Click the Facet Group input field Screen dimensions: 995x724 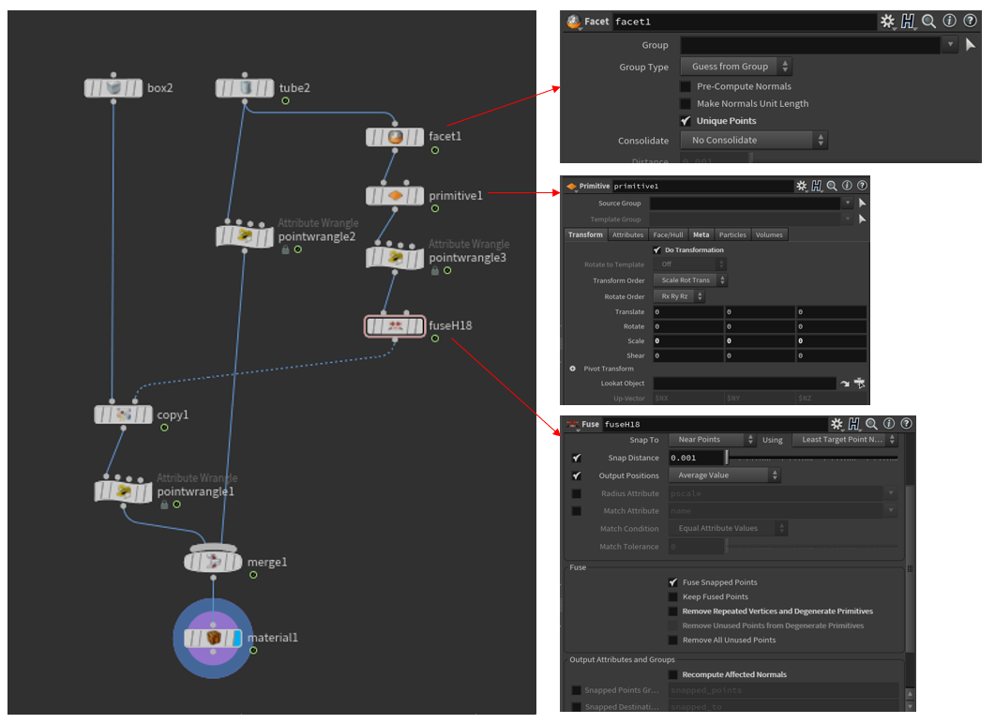click(x=809, y=45)
